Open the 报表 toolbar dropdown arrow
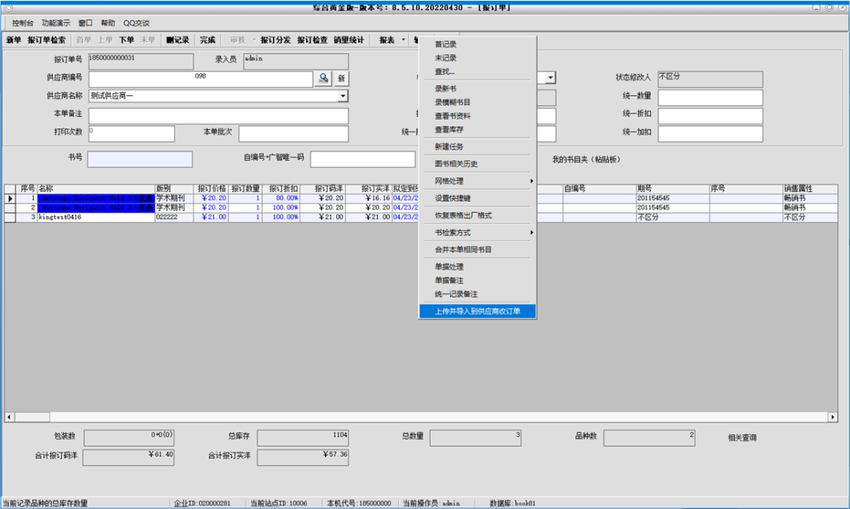 [x=403, y=39]
